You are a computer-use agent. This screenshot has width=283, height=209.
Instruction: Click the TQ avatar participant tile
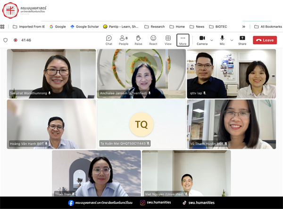[141, 124]
